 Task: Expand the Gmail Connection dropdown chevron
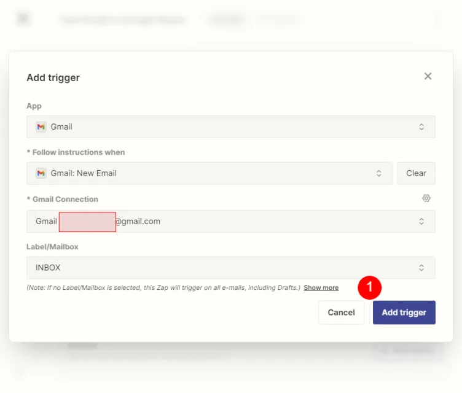click(421, 221)
